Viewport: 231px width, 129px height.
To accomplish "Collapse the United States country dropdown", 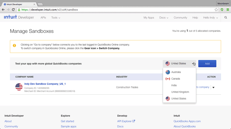I will (179, 63).
